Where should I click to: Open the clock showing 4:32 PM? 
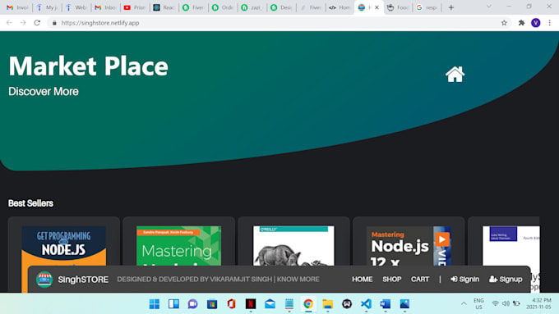[538, 303]
